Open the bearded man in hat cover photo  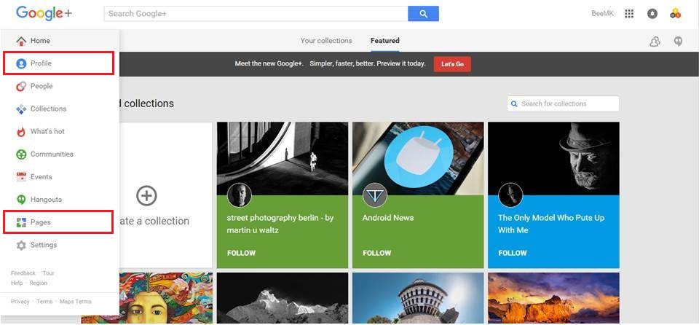pos(553,158)
